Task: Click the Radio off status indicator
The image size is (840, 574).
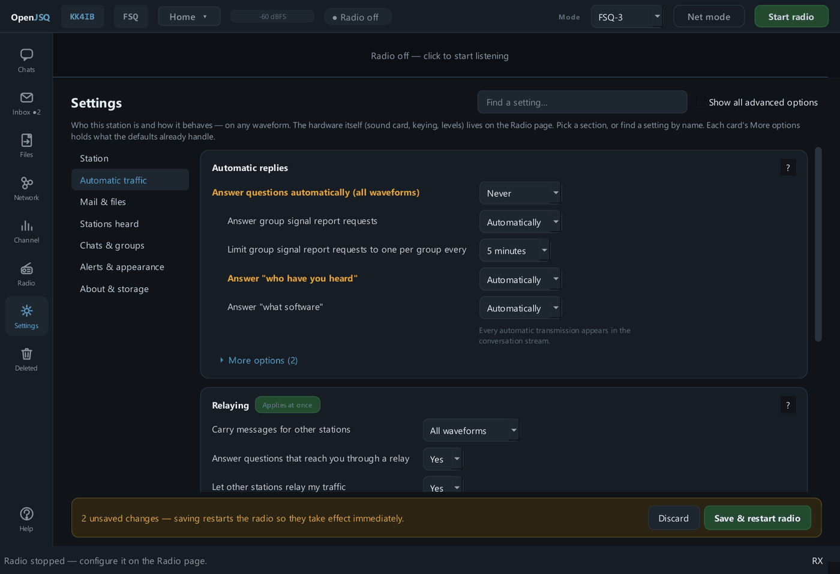Action: click(x=358, y=17)
